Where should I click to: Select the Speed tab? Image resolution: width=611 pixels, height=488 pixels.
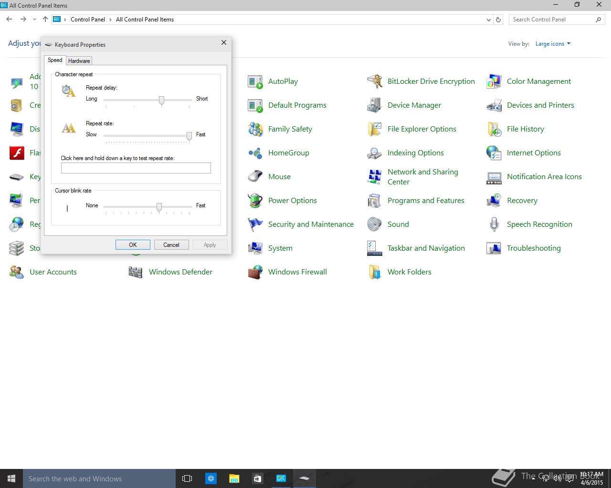[x=55, y=60]
